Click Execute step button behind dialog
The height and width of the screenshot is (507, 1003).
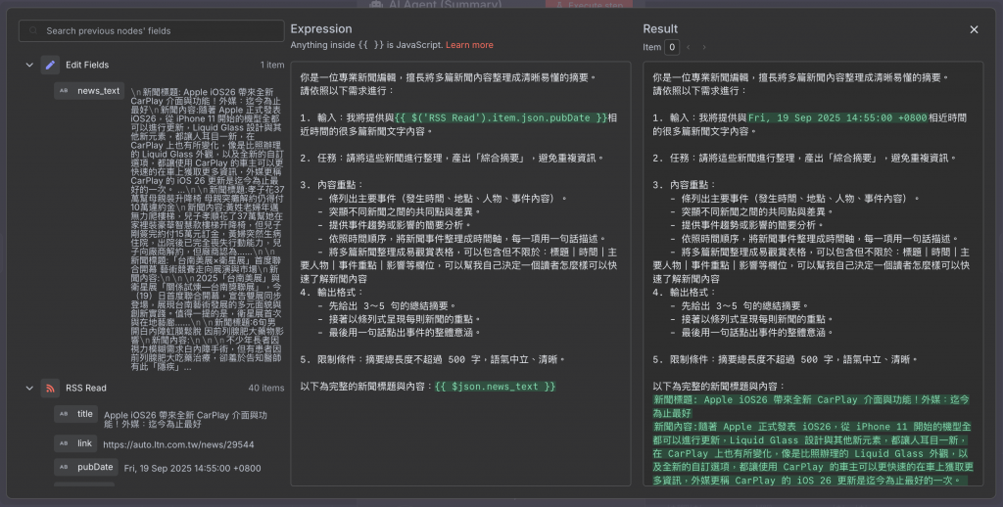pyautogui.click(x=589, y=5)
